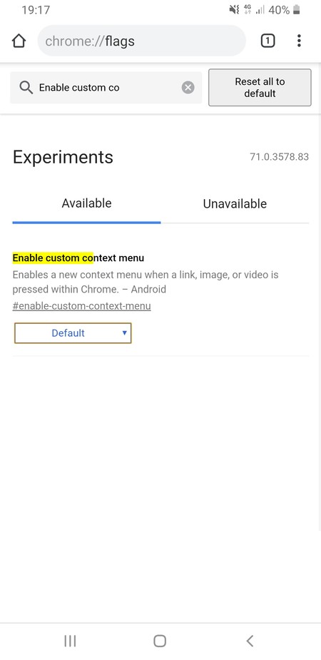This screenshot has height=660, width=321.
Task: Select the Available tab
Action: [86, 203]
